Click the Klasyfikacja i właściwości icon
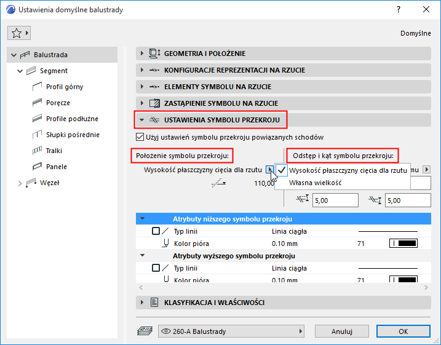The height and width of the screenshot is (345, 441). tap(154, 303)
